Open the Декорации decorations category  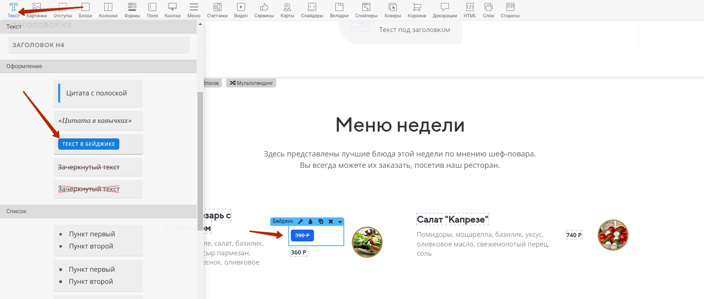[445, 11]
